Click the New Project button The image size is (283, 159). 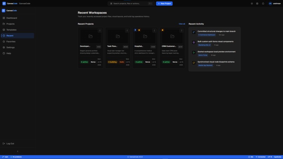pyautogui.click(x=164, y=4)
